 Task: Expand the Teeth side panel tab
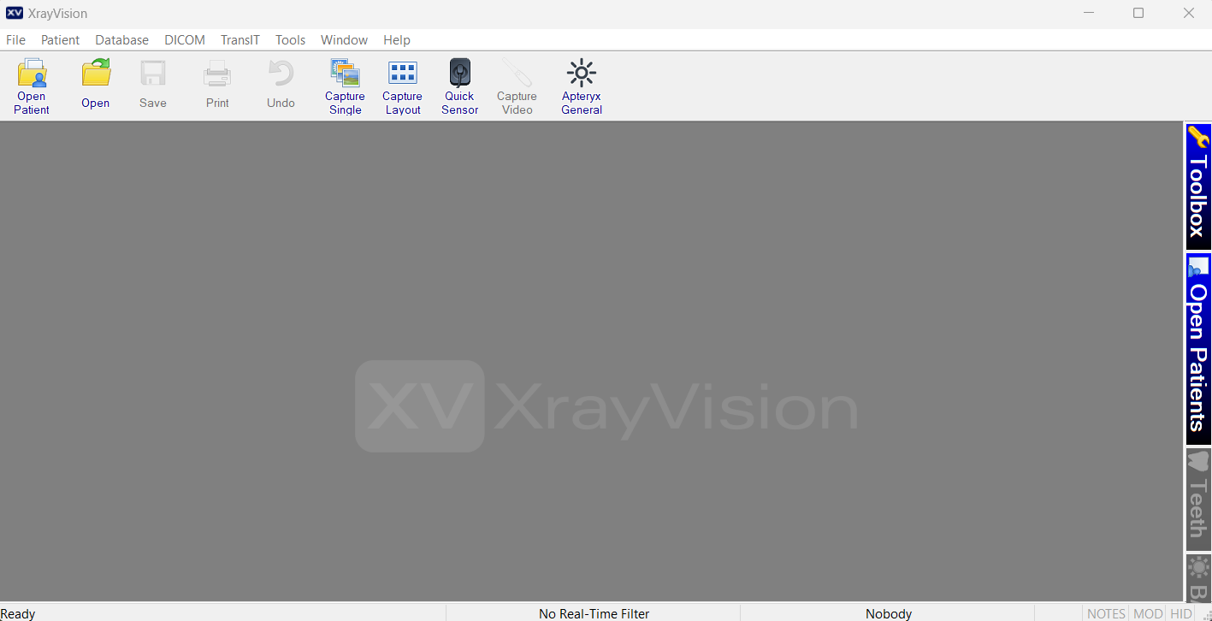[1198, 500]
